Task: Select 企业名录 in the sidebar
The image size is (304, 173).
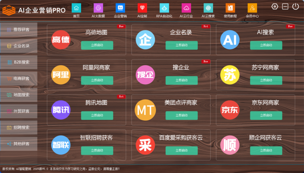Action: tap(19, 46)
